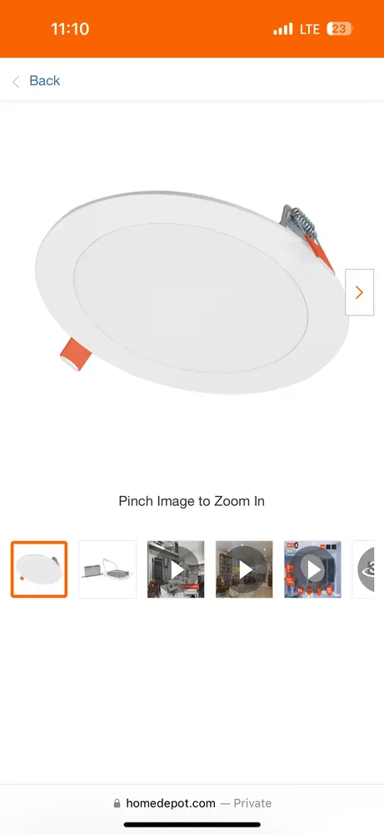Tap the Private browsing label

click(252, 803)
